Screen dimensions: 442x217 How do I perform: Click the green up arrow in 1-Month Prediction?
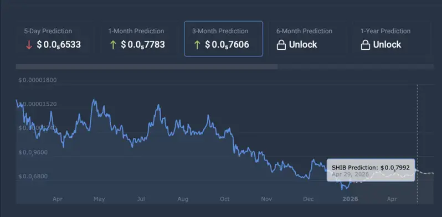point(113,45)
